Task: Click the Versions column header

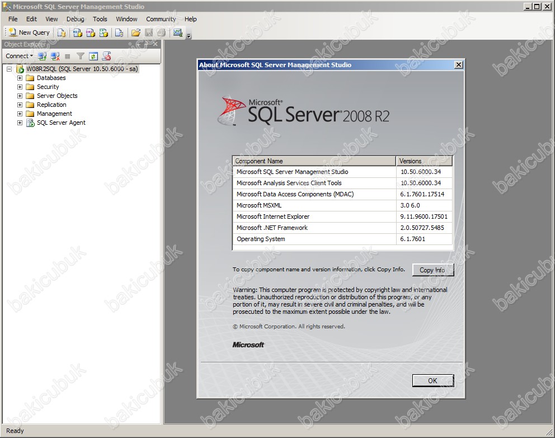Action: [x=424, y=161]
